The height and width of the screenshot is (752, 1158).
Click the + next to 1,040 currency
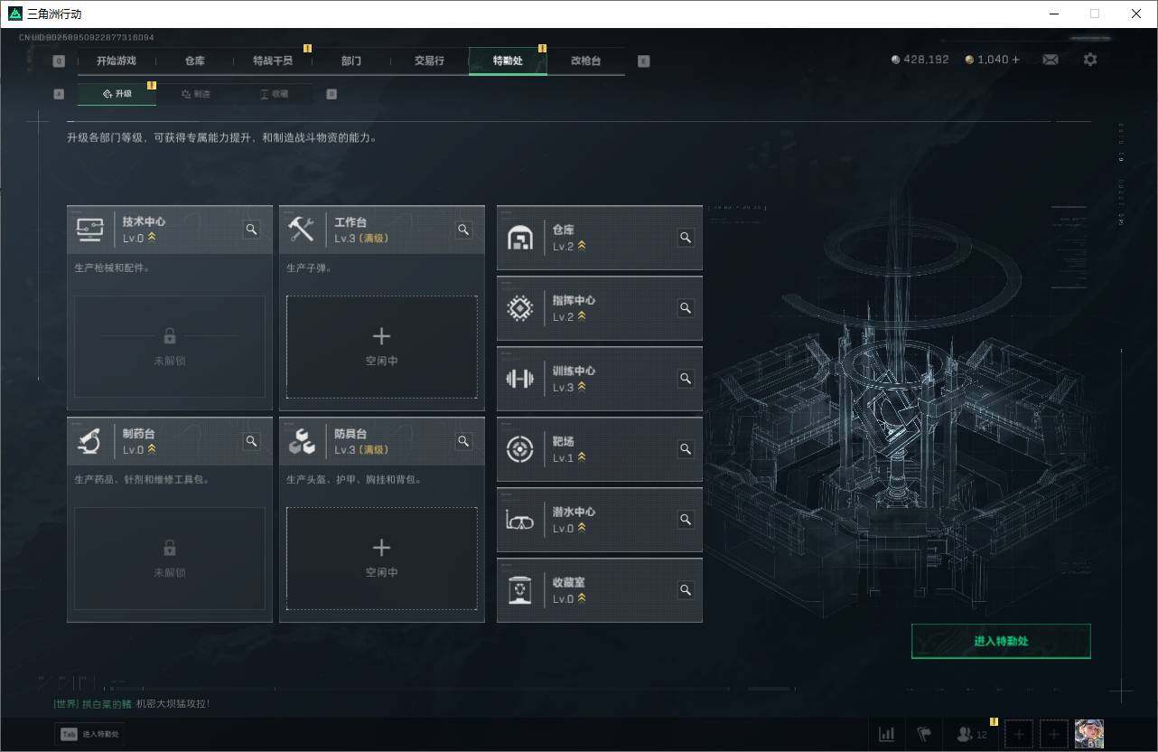[1015, 59]
